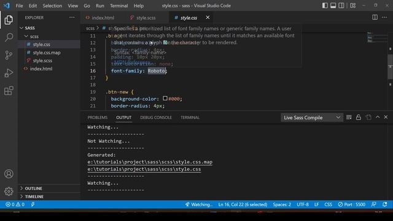Click the Watching Sass status item
This screenshot has width=393, height=221.
tap(199, 204)
